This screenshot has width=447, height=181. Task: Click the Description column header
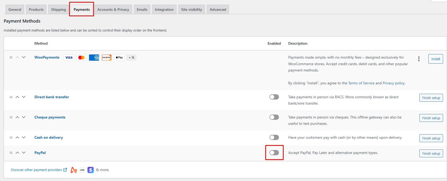pos(298,43)
